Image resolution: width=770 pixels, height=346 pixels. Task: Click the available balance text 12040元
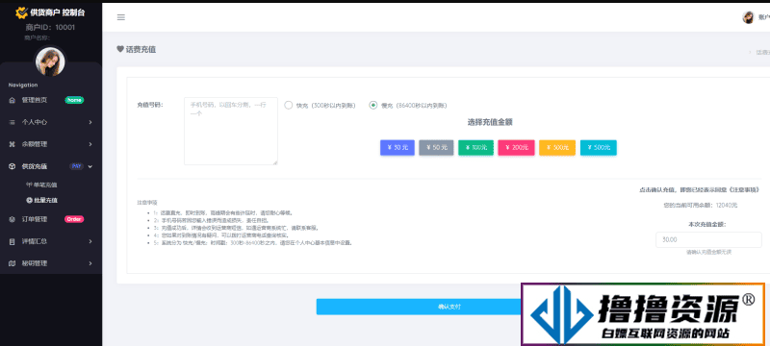coord(727,205)
